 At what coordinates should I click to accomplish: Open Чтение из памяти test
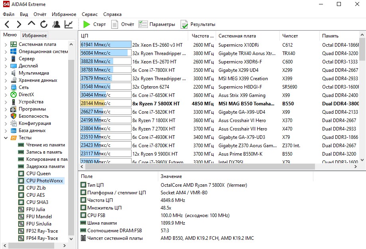(45, 145)
